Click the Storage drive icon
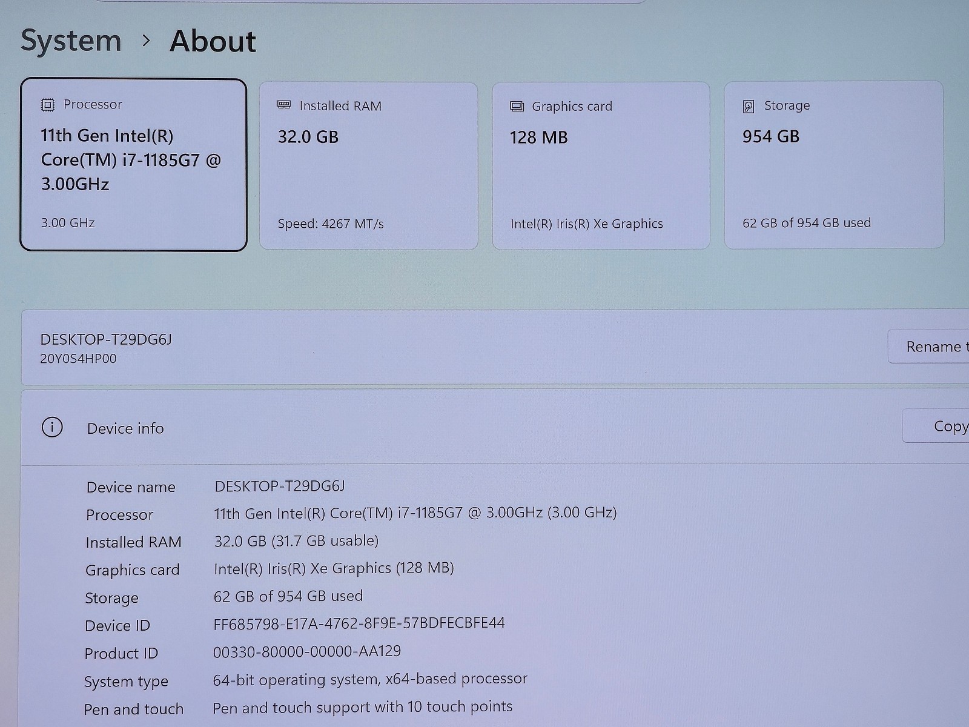The width and height of the screenshot is (969, 727). 749,107
